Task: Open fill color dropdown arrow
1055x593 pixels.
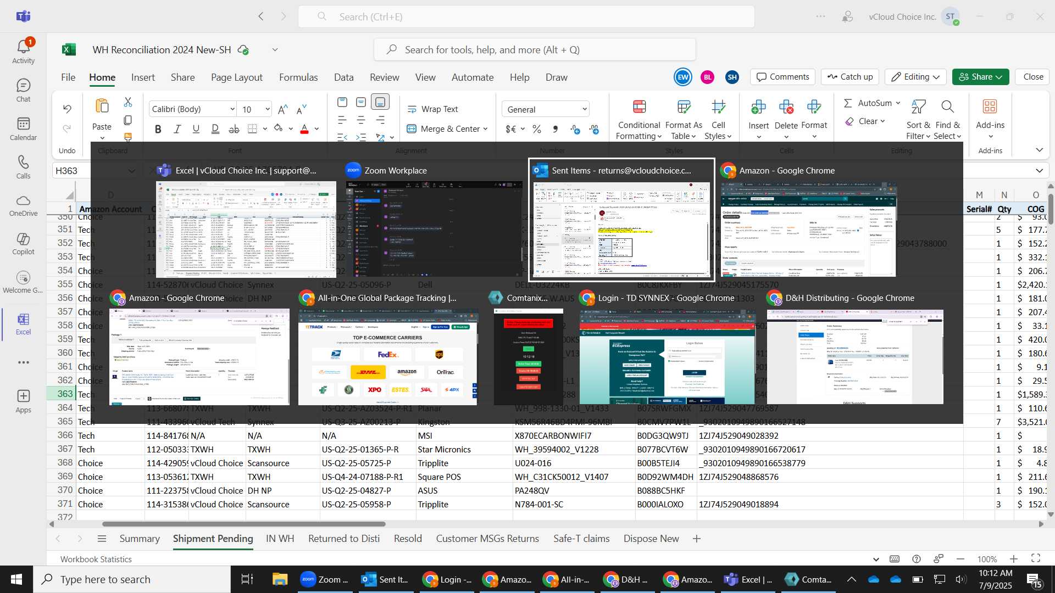Action: point(291,129)
